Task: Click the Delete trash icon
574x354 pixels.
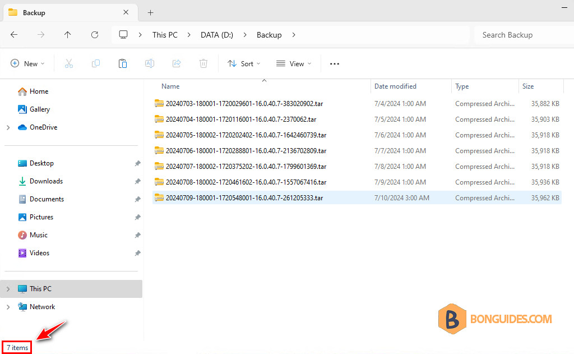Action: click(203, 64)
